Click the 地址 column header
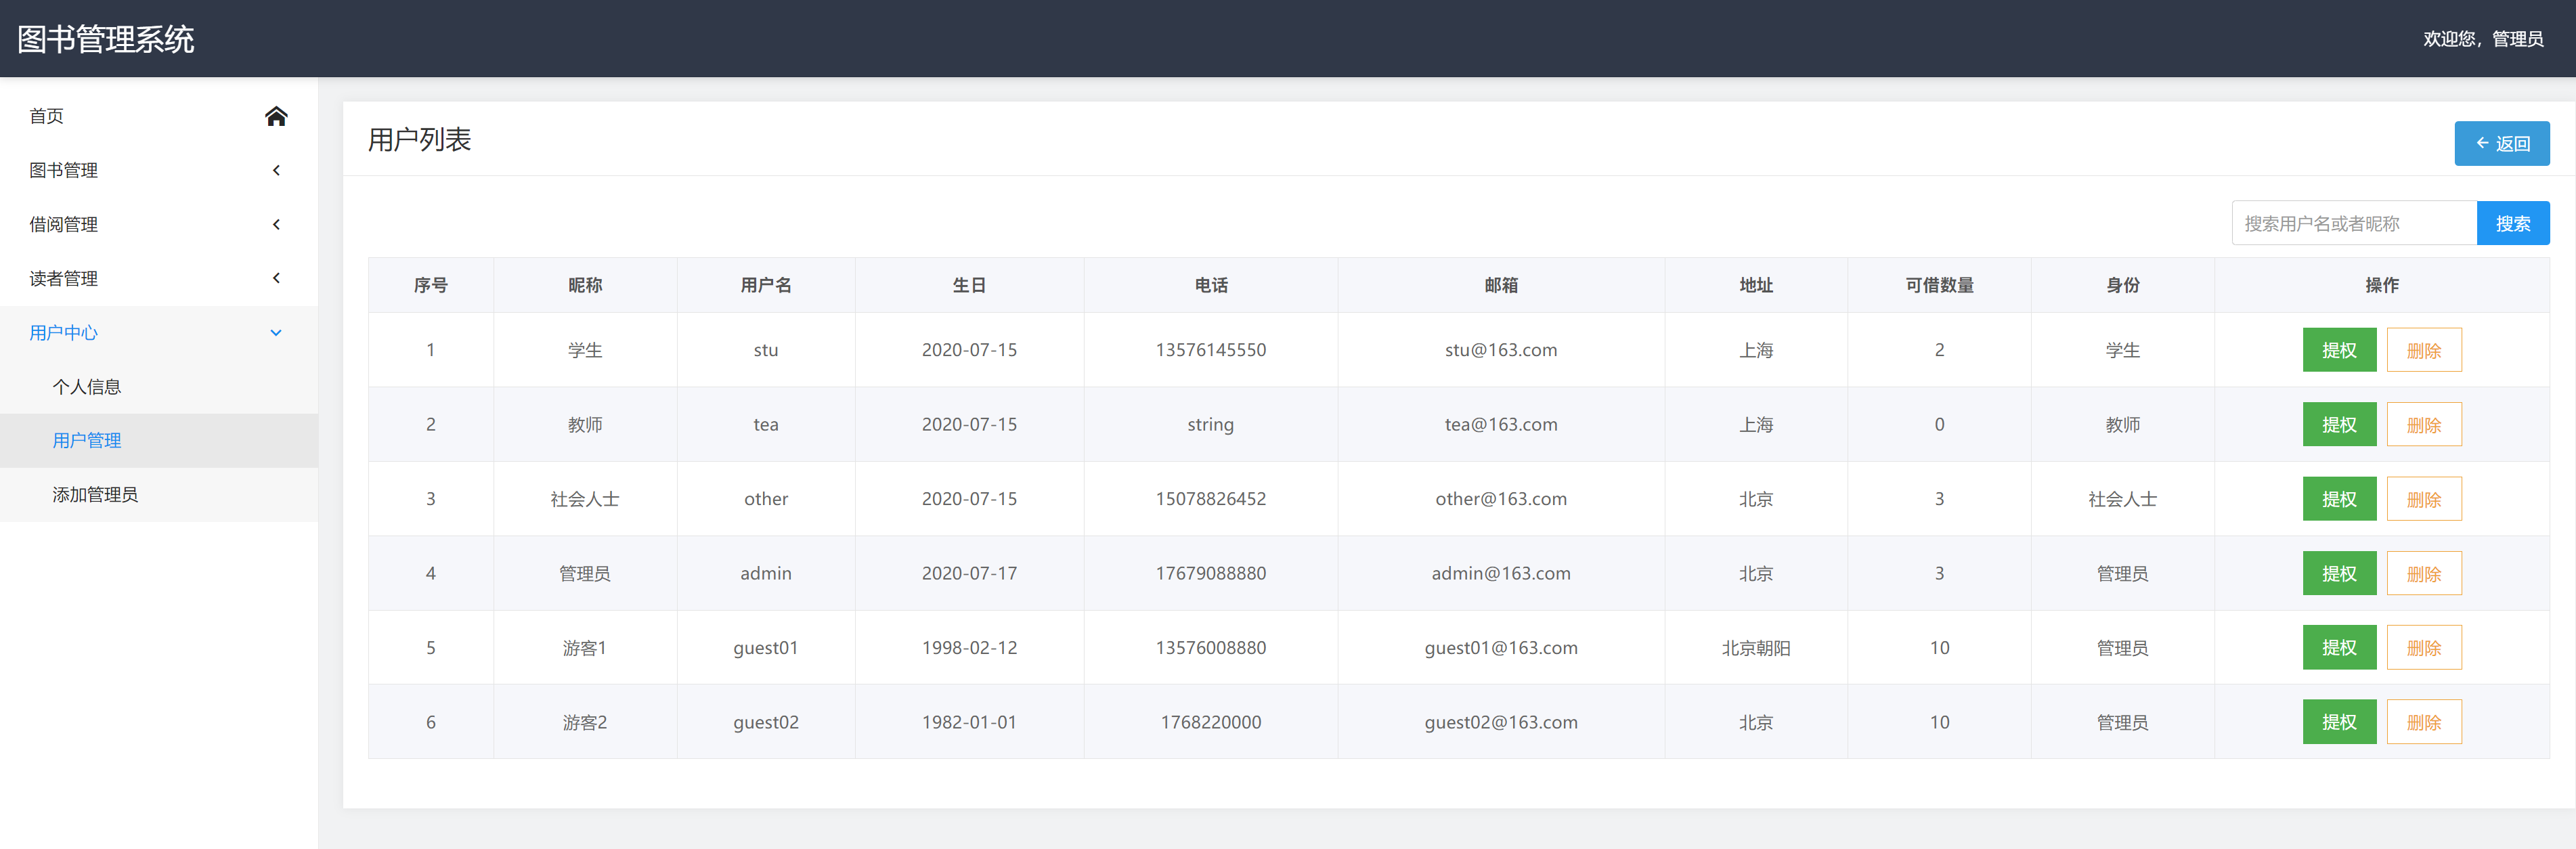 (x=1756, y=285)
